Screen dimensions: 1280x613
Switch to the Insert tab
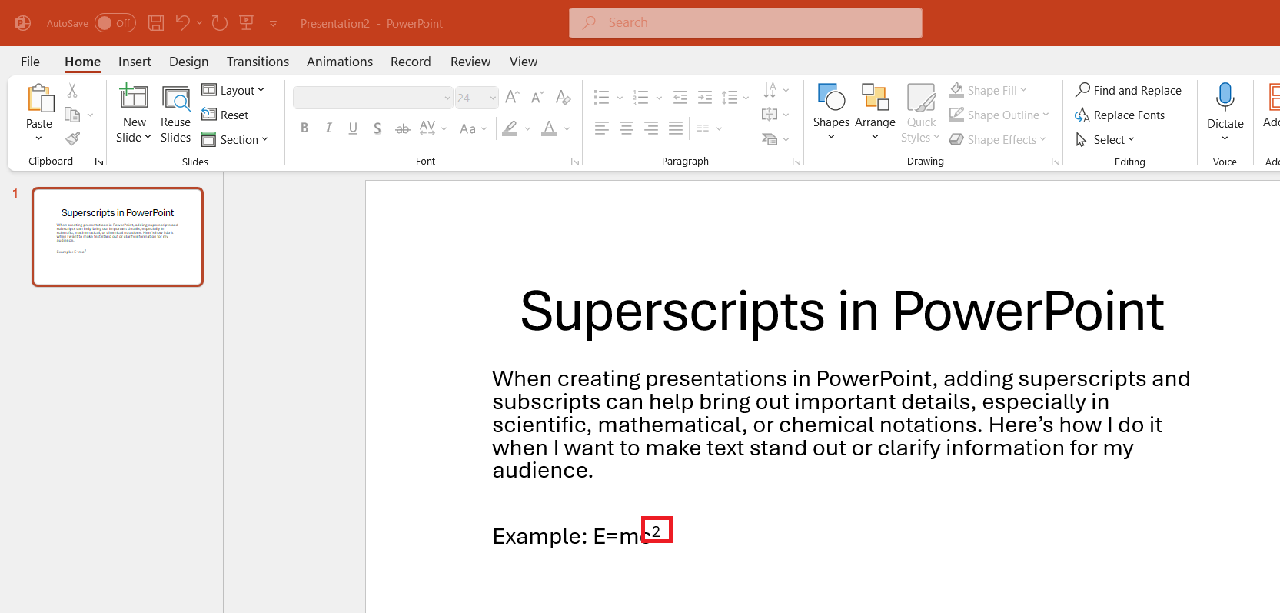coord(135,62)
